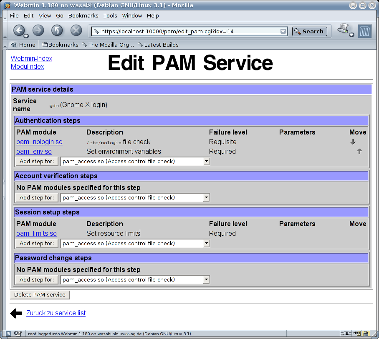The height and width of the screenshot is (339, 379).
Task: Open pam_nologin.so module link
Action: pos(39,142)
